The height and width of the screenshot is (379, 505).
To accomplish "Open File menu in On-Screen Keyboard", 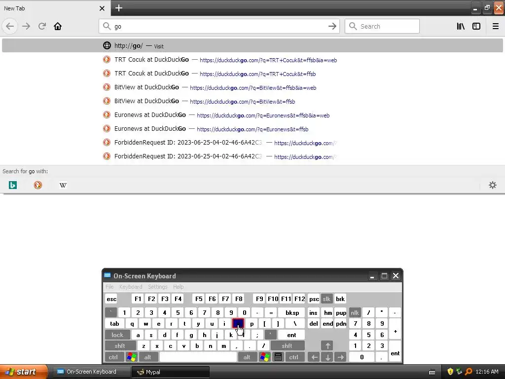I will 109,287.
